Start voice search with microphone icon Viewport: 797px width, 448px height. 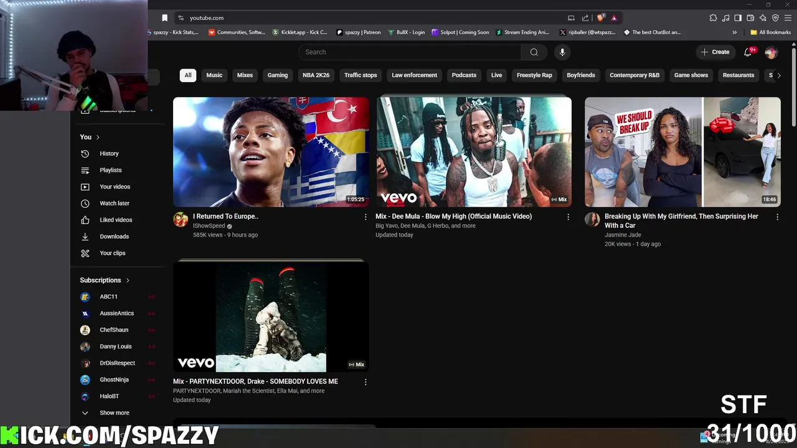coord(562,52)
